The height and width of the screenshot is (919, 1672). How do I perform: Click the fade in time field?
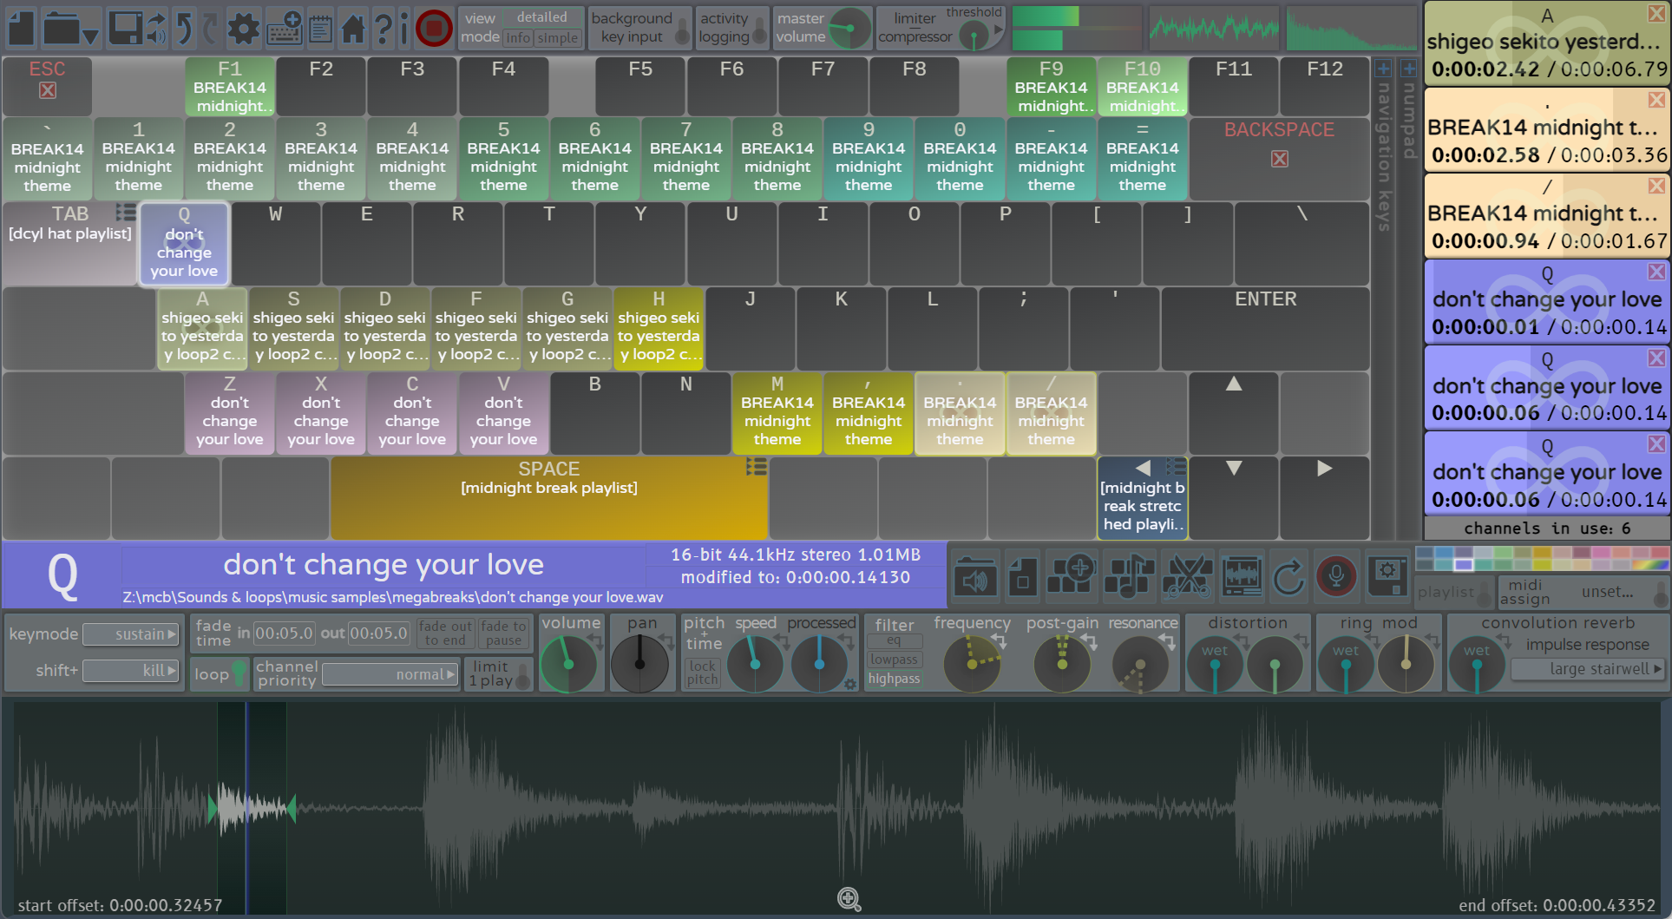(284, 633)
